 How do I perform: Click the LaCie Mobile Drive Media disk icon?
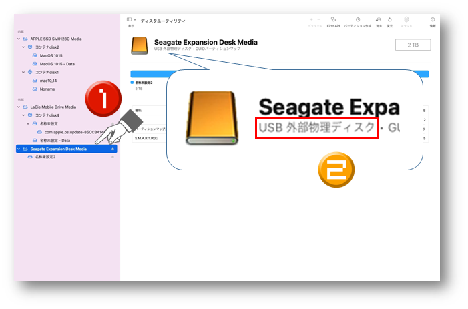coord(25,107)
